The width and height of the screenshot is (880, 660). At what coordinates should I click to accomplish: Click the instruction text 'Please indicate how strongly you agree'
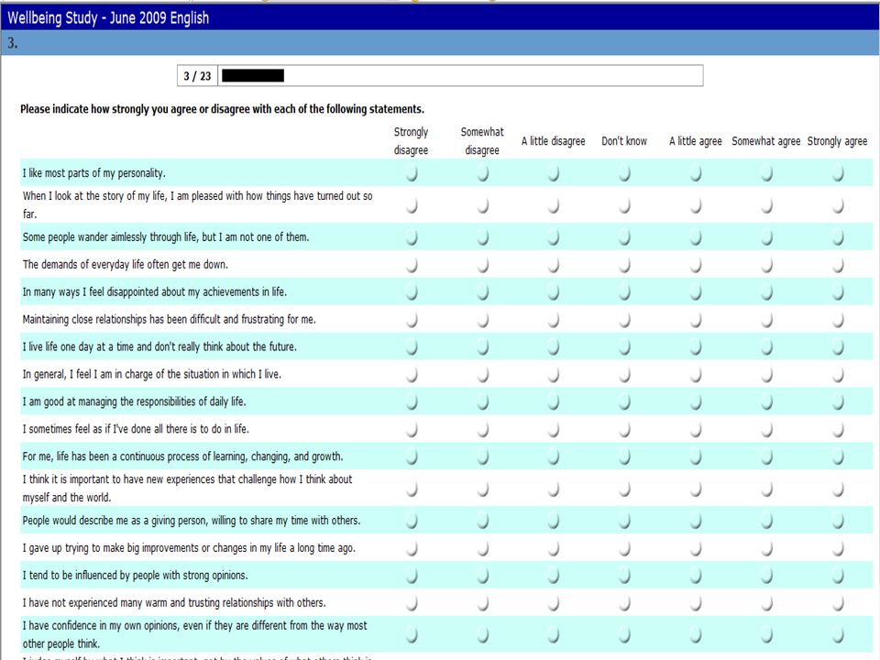click(222, 109)
